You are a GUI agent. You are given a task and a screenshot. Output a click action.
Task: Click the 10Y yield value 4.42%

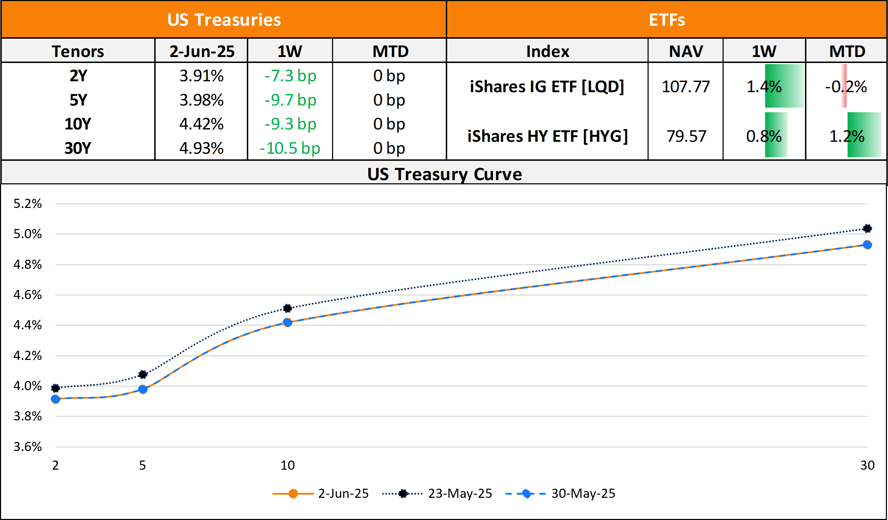click(x=201, y=124)
